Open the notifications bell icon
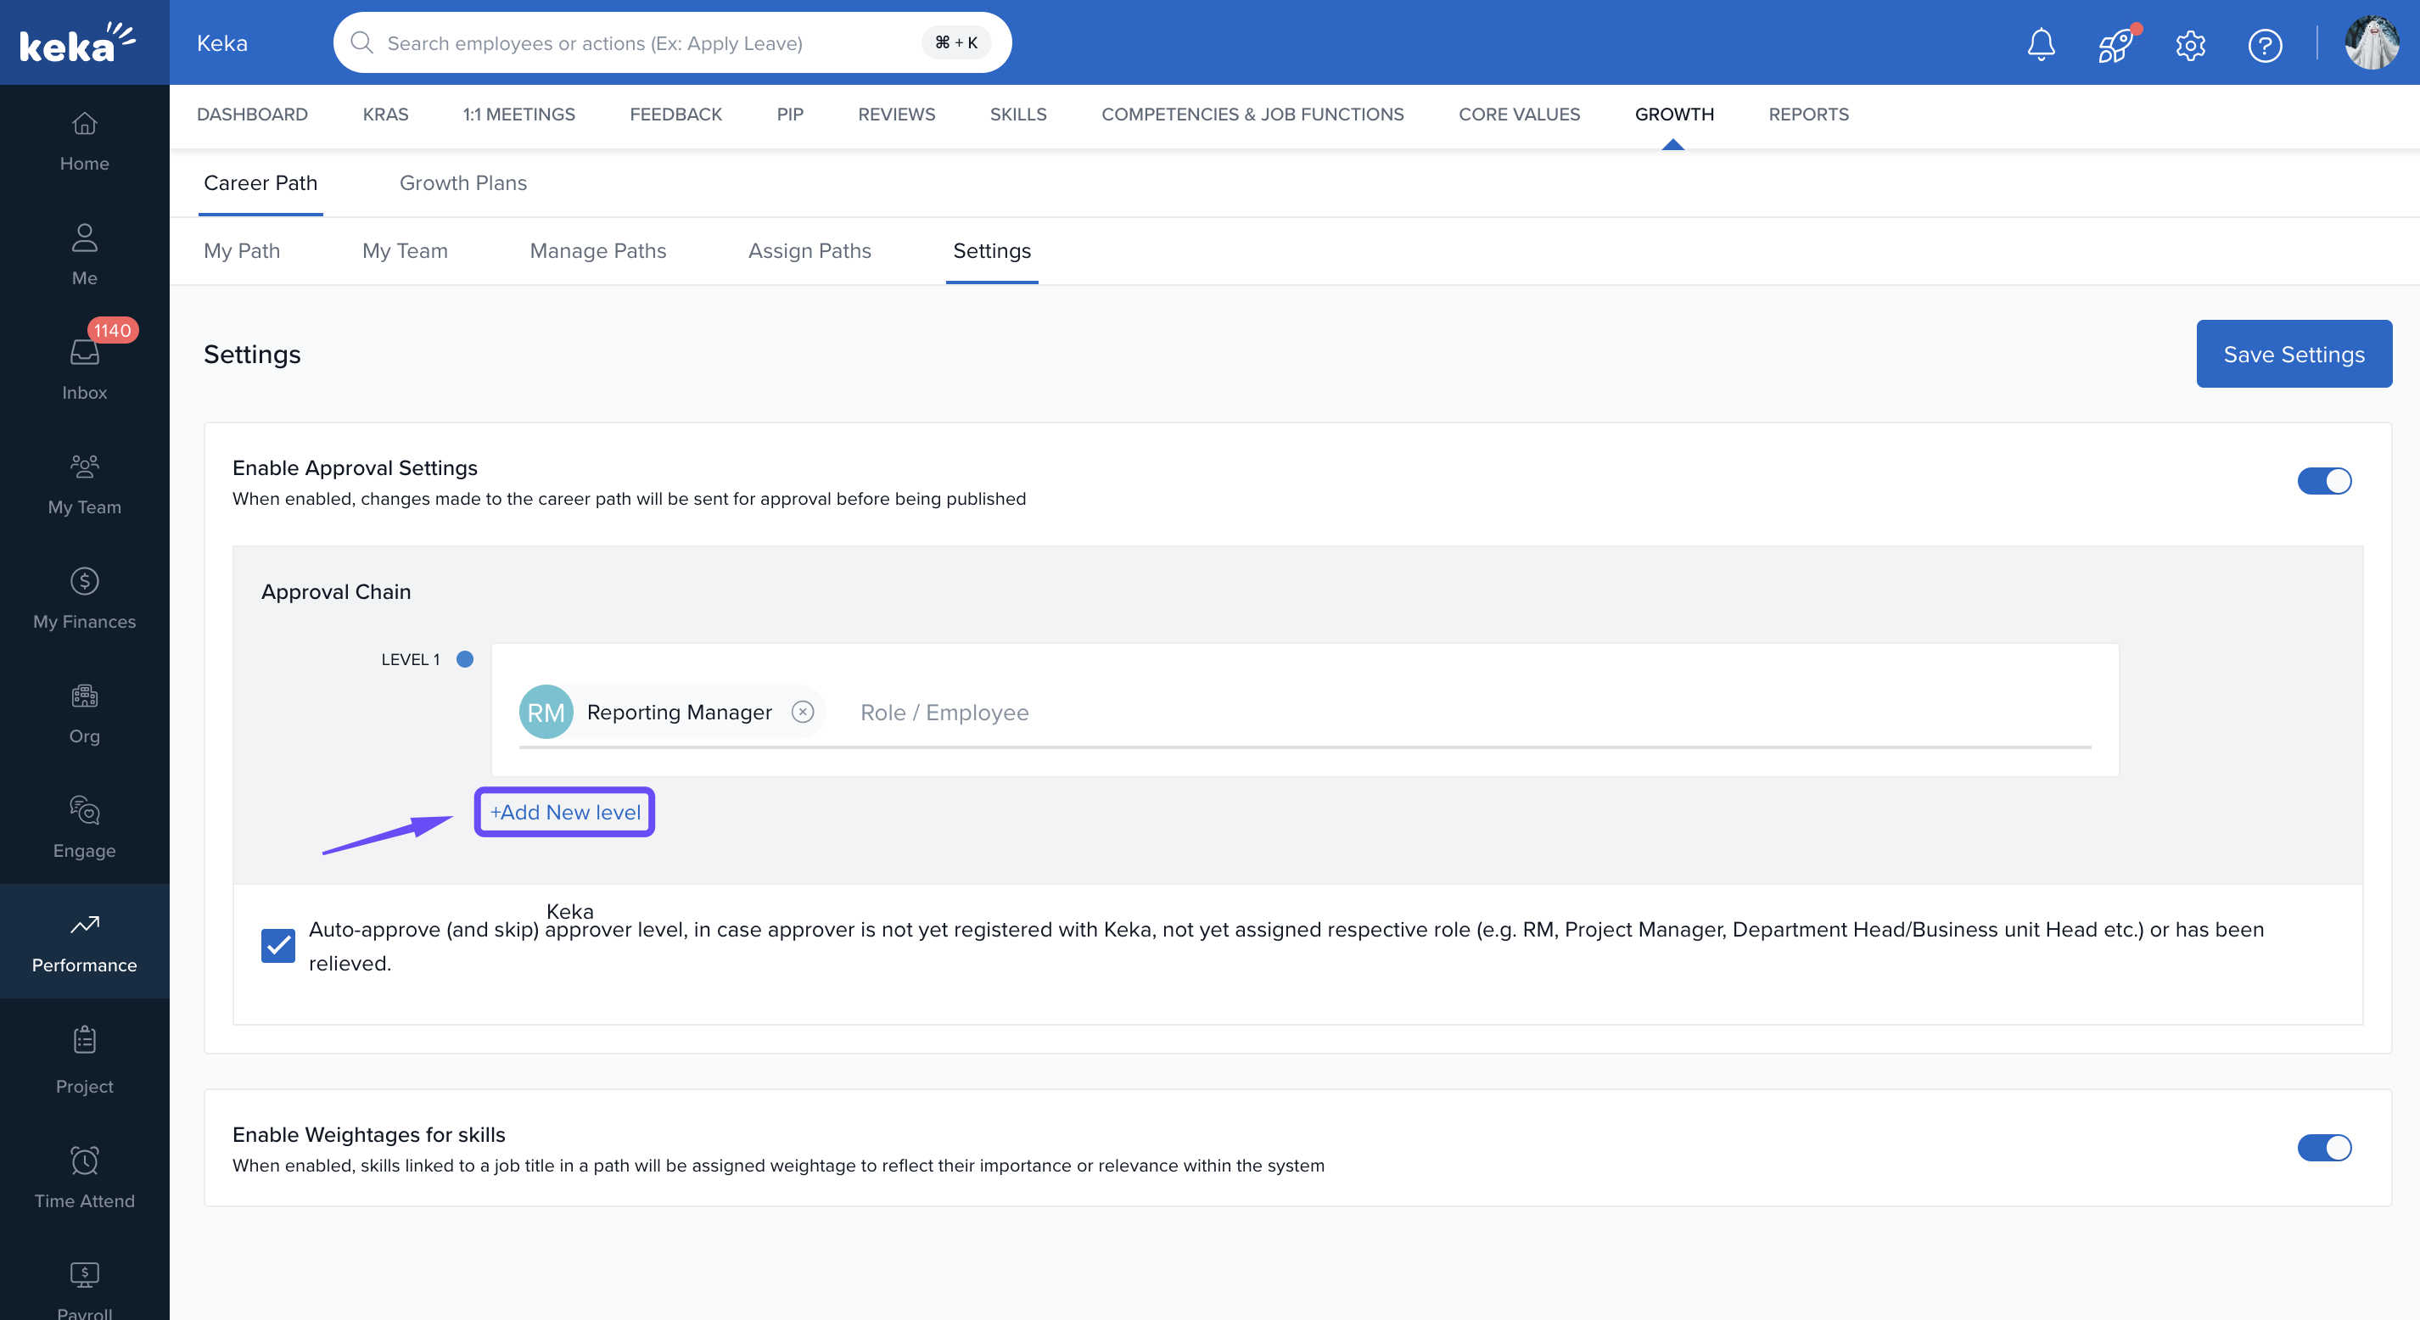The image size is (2420, 1320). (x=2041, y=44)
